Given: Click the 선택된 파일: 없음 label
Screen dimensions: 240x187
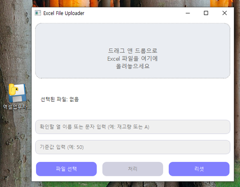Looking at the screenshot, I should [60, 99].
